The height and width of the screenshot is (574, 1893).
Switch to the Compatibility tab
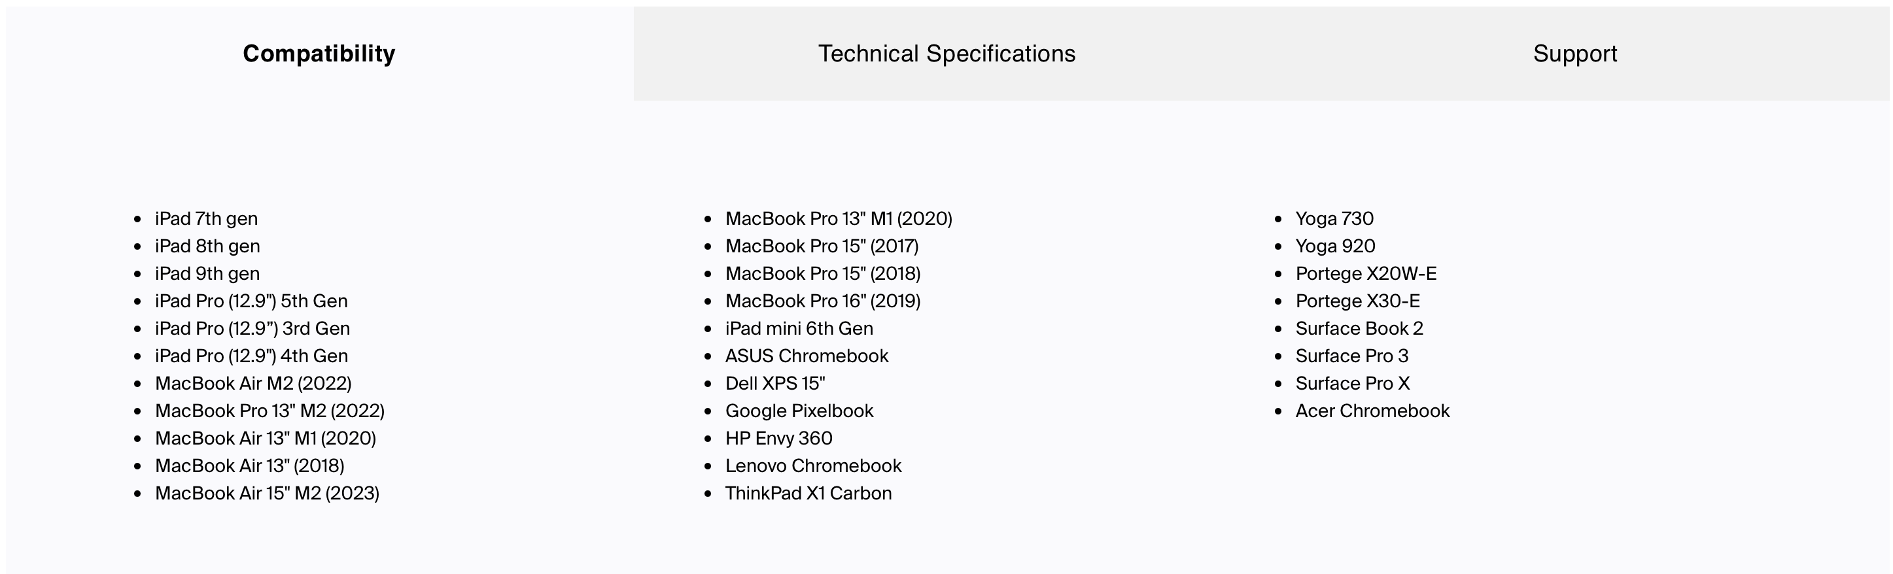pyautogui.click(x=319, y=54)
